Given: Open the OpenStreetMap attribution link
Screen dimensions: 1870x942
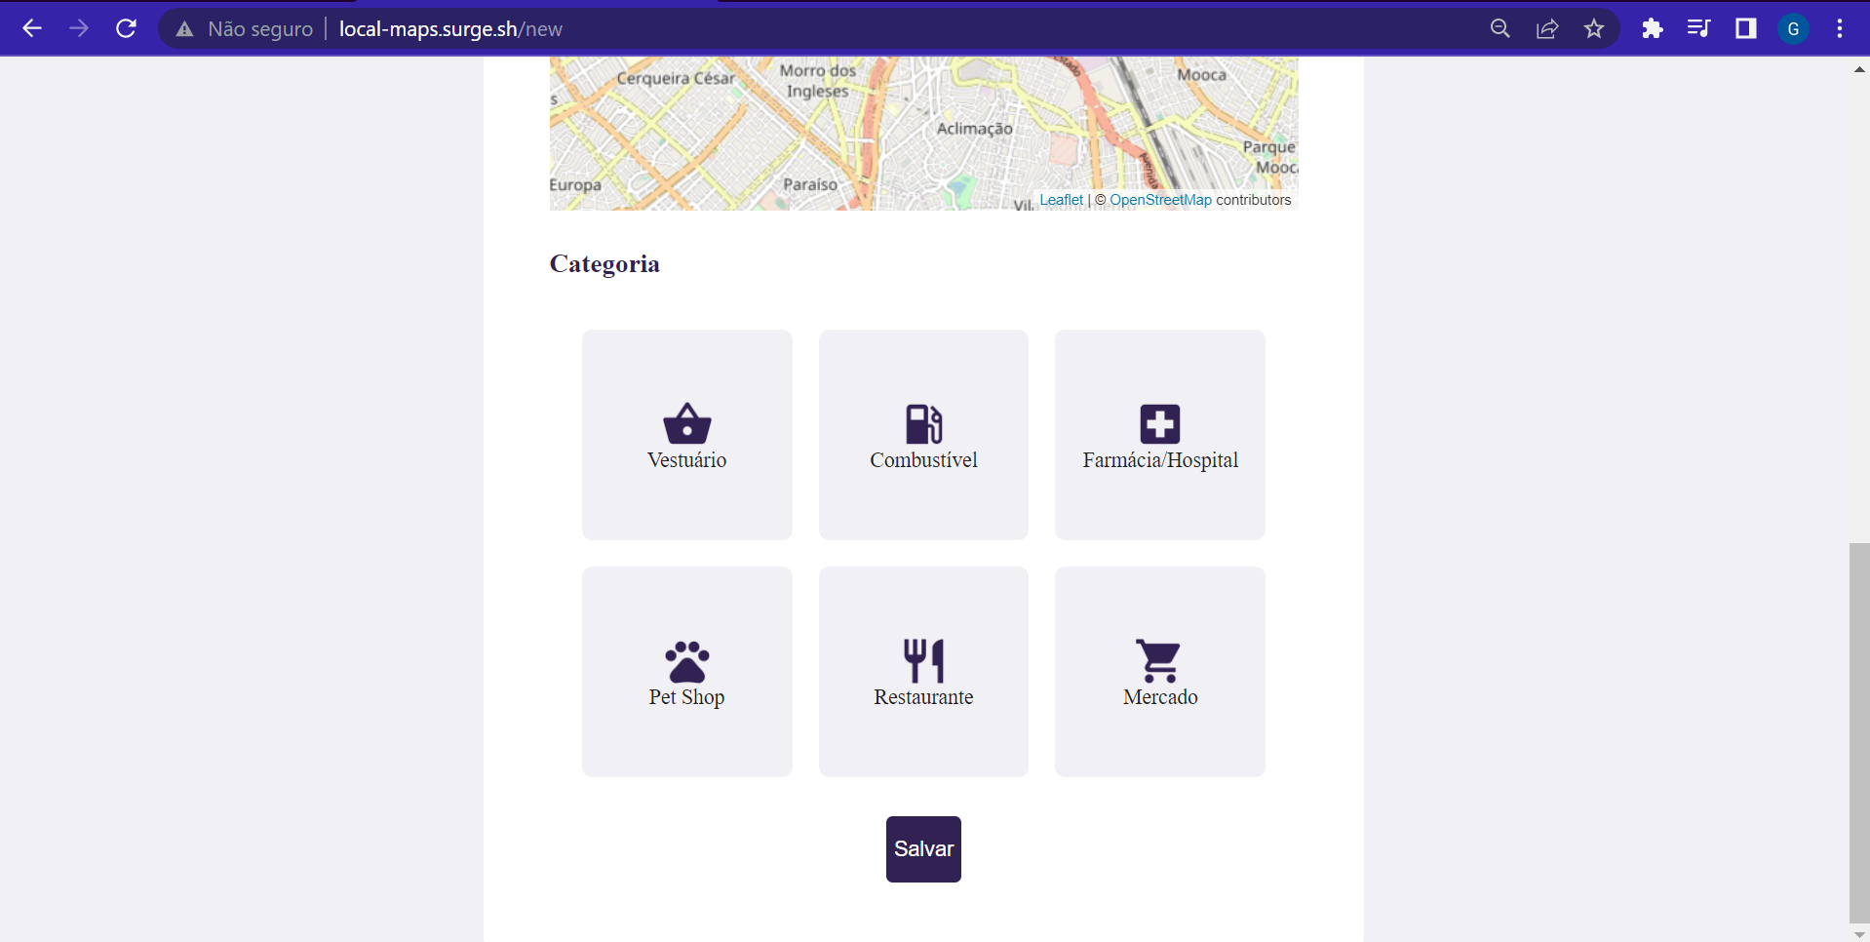Looking at the screenshot, I should pyautogui.click(x=1160, y=200).
